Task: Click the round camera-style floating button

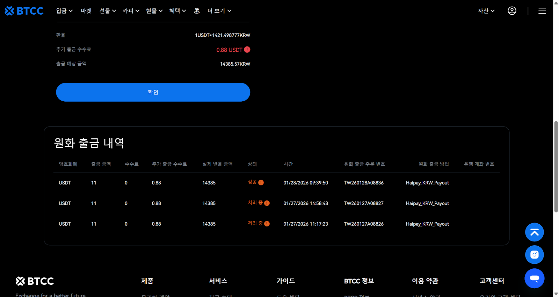Action: 534,255
